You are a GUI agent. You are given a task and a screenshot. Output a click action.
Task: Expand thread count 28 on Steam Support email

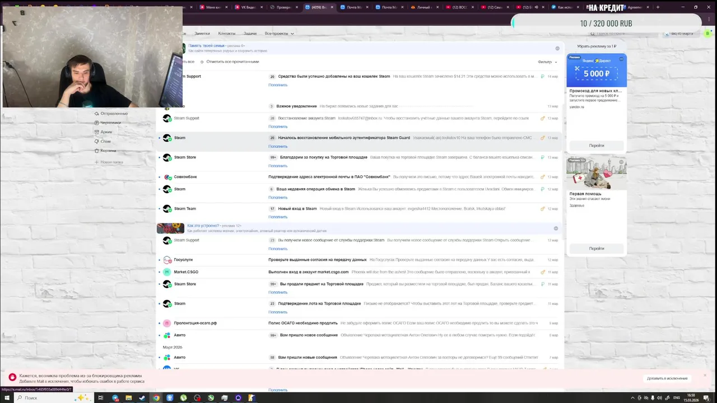272,119
